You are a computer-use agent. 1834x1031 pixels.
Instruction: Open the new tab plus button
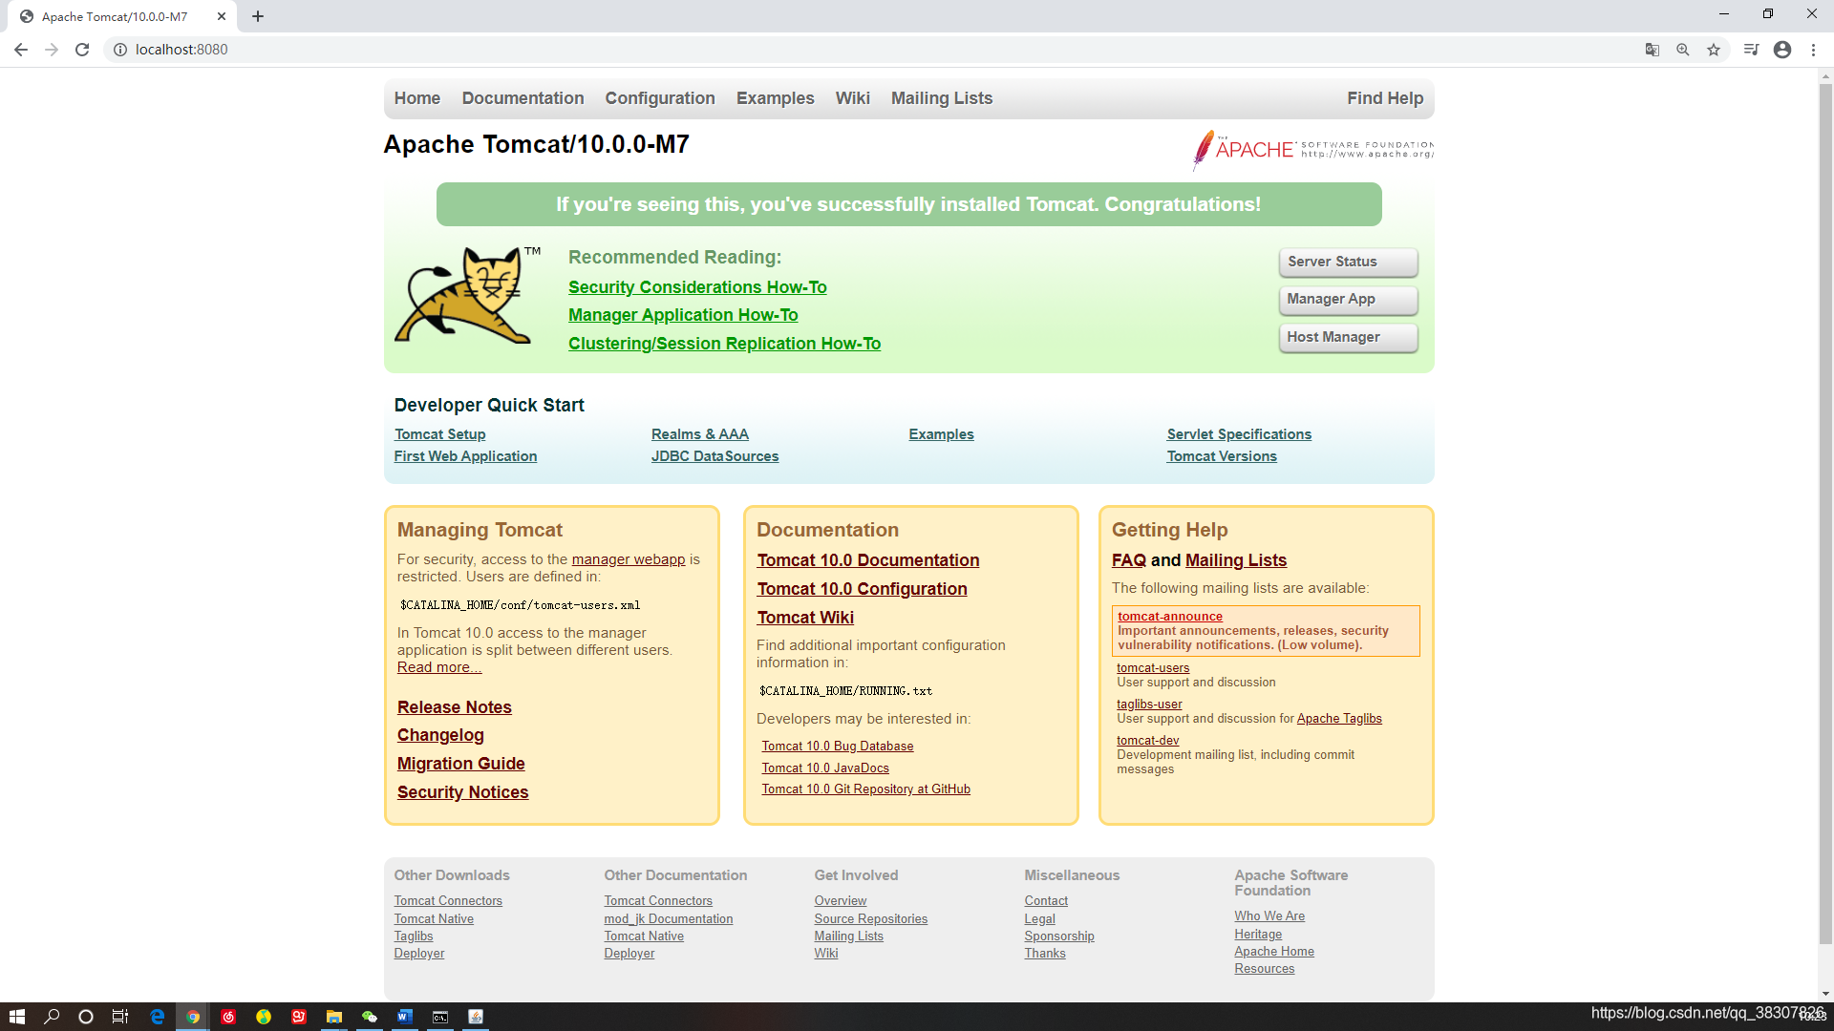(258, 16)
